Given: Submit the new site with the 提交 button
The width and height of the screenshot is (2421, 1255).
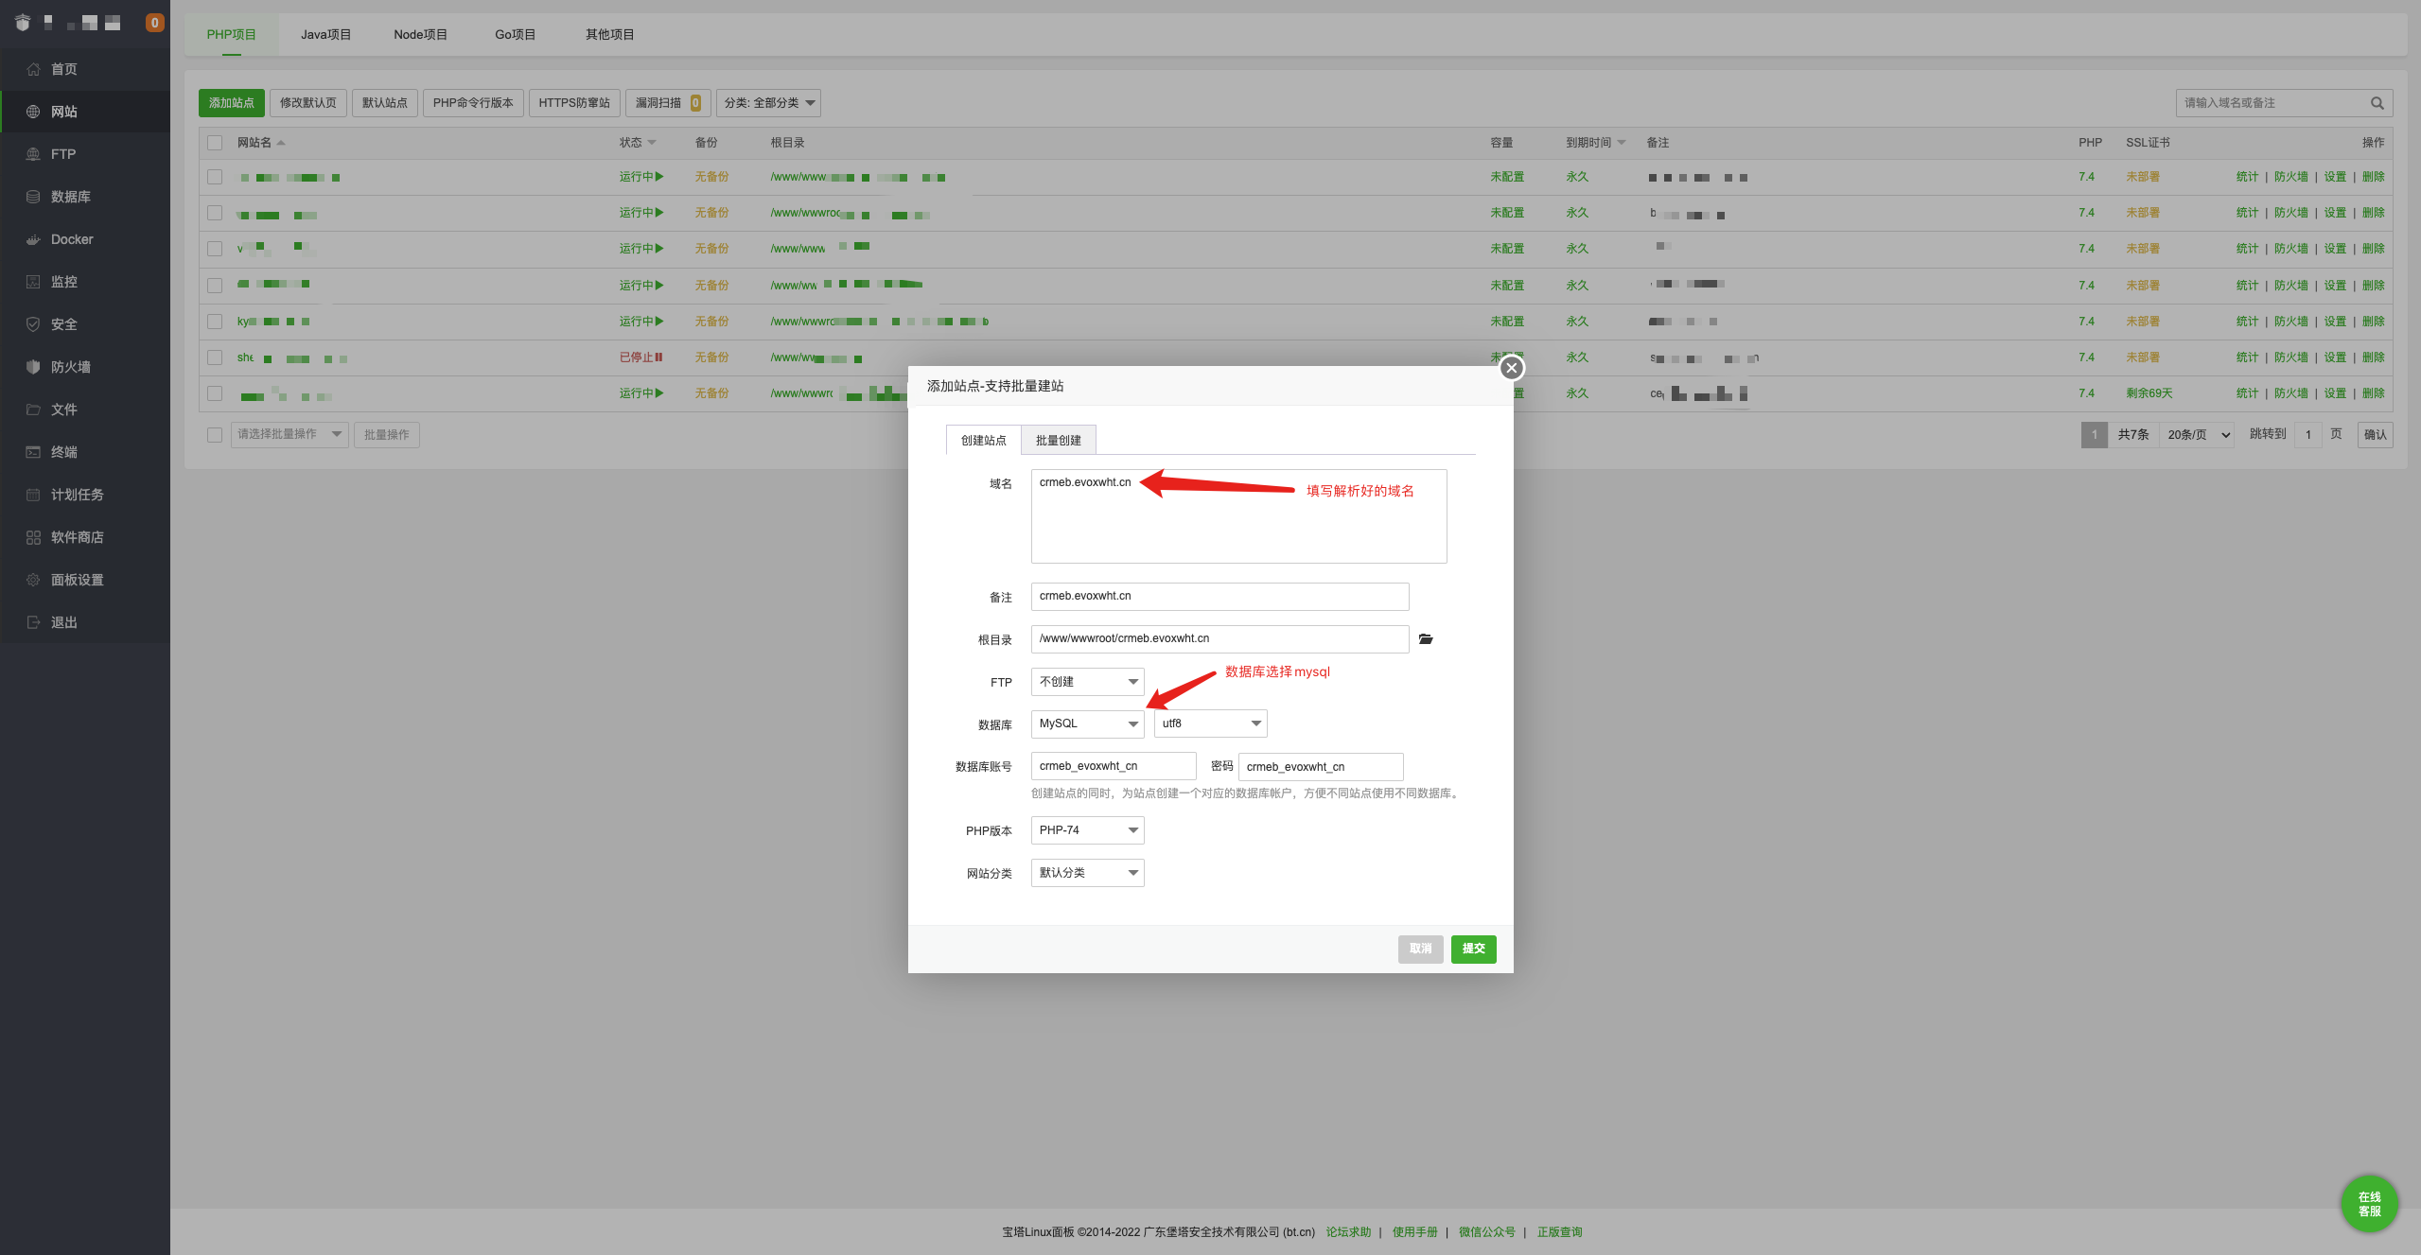Looking at the screenshot, I should (1472, 949).
